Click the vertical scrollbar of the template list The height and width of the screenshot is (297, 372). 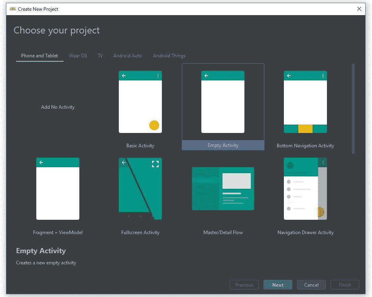(353, 108)
